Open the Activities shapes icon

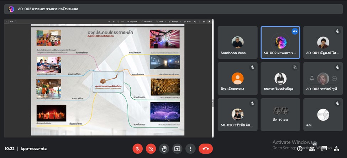[x=336, y=149]
